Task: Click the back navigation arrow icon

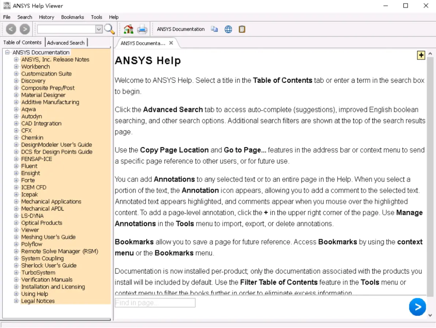Action: click(11, 29)
